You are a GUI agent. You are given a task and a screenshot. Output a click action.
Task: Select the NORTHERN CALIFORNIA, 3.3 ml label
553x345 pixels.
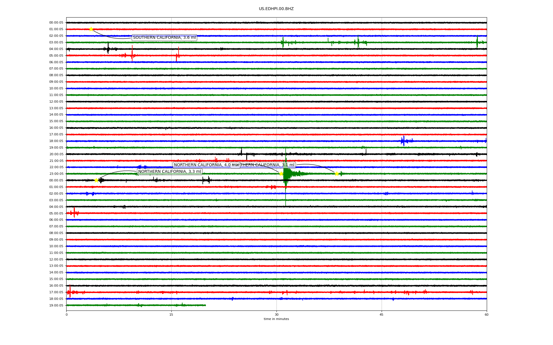coord(170,172)
